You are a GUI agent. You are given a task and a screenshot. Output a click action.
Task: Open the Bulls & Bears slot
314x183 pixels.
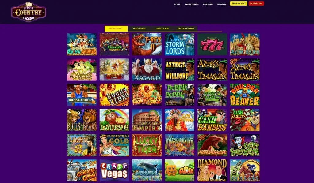[82, 120]
